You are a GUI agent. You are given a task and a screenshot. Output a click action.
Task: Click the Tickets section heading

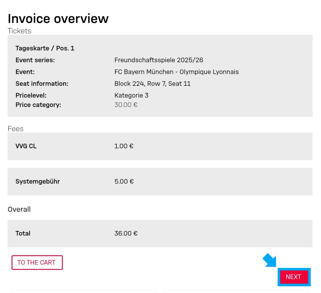pyautogui.click(x=20, y=31)
